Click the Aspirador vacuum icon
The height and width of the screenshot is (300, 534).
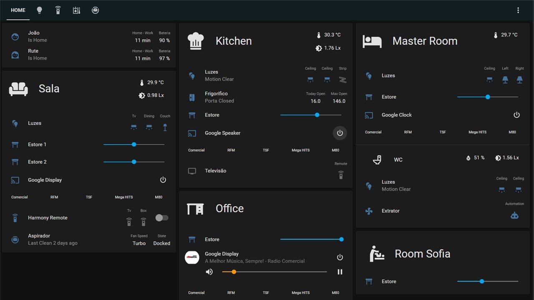(x=15, y=240)
